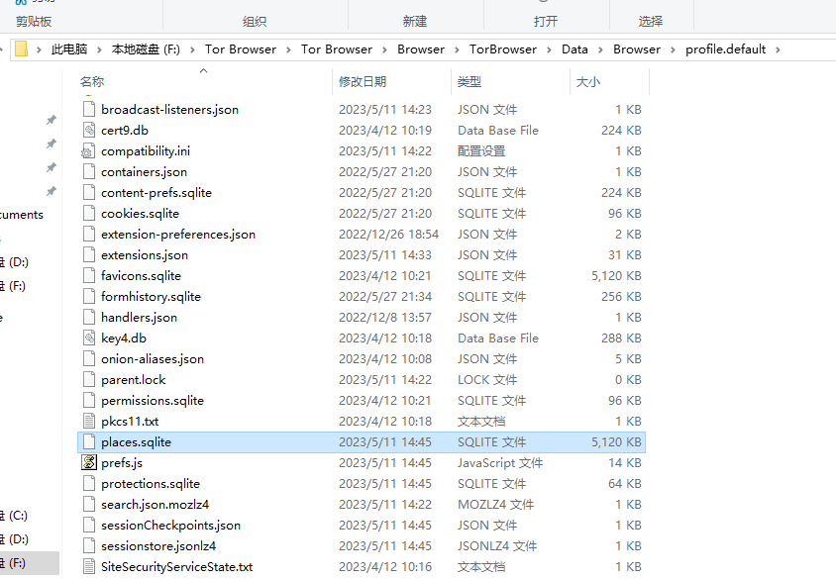
Task: Navigate to 此电脑 in the address bar
Action: [69, 49]
